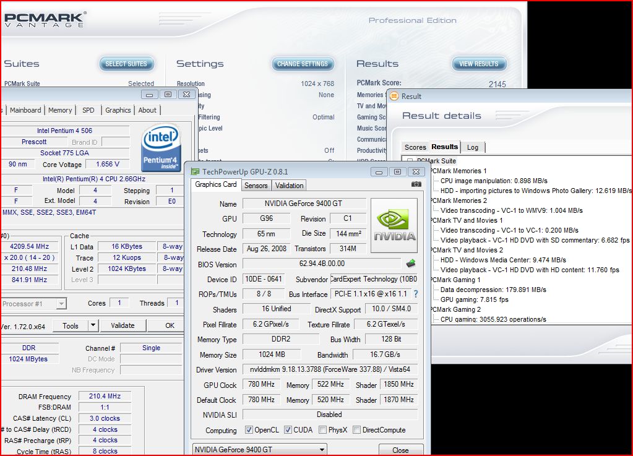The width and height of the screenshot is (633, 456).
Task: Select the PCMark Gaming 2 tree item
Action: pyautogui.click(x=456, y=309)
